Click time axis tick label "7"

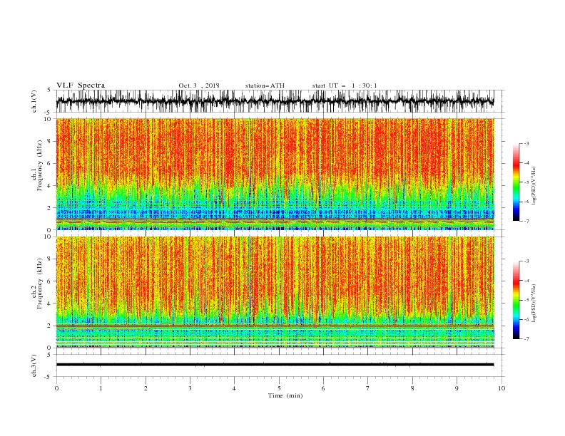click(368, 388)
